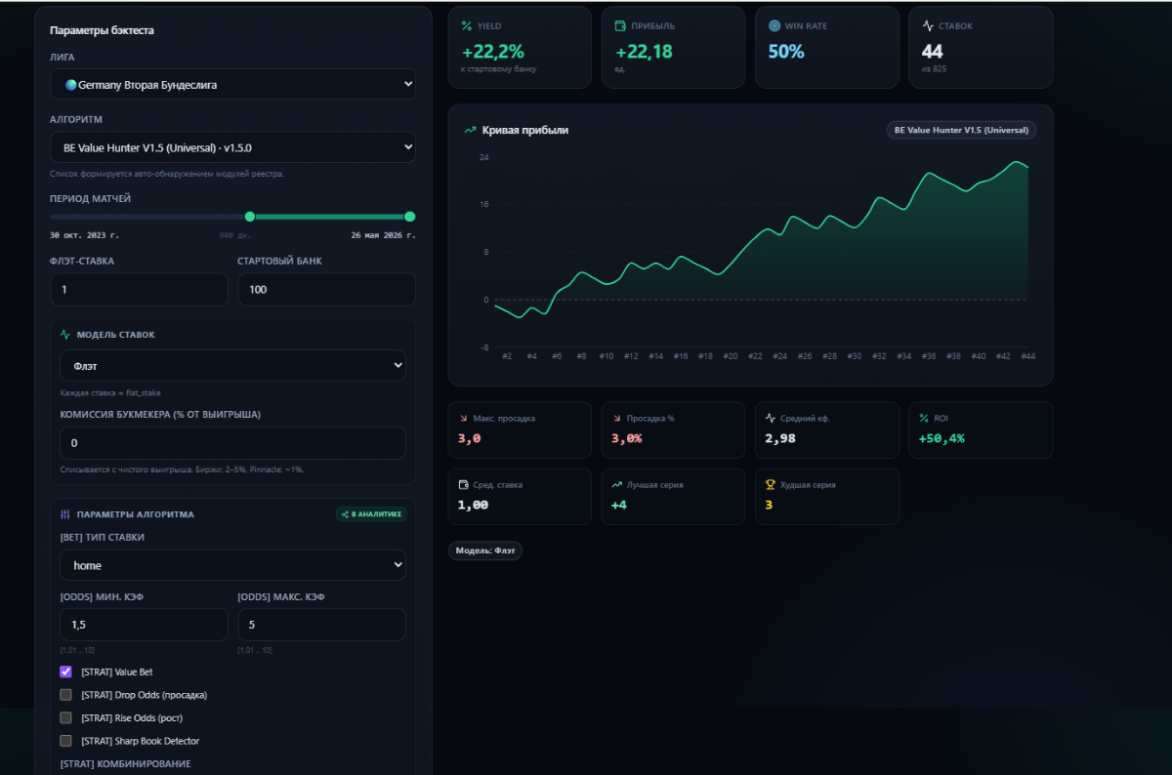Click the wallet icon beside Прибыль
The image size is (1172, 775).
(620, 26)
